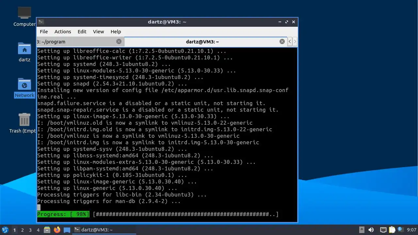Click the hash-mark progress bar
Viewport: 418px width, 235px height.
185,214
